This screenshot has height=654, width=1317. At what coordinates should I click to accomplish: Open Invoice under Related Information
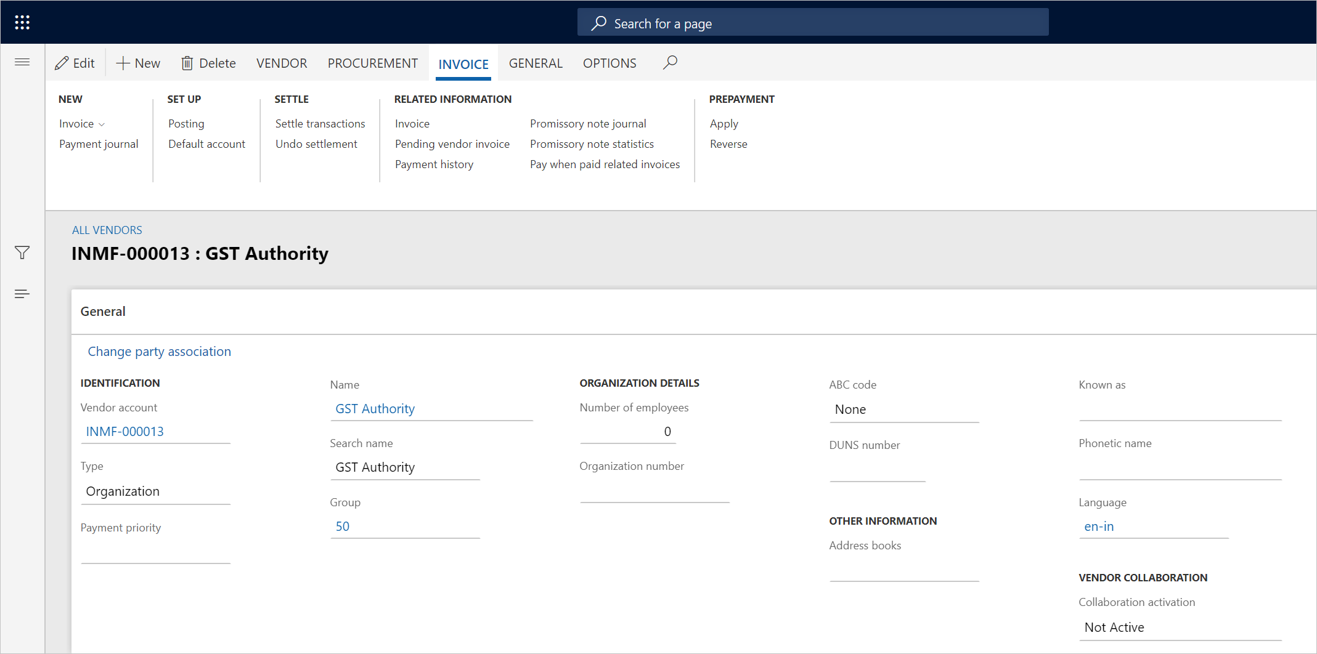[412, 124]
